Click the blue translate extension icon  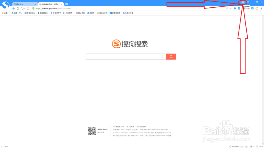(x=252, y=8)
